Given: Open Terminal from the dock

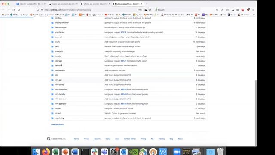Looking at the screenshot, I should point(85,152).
